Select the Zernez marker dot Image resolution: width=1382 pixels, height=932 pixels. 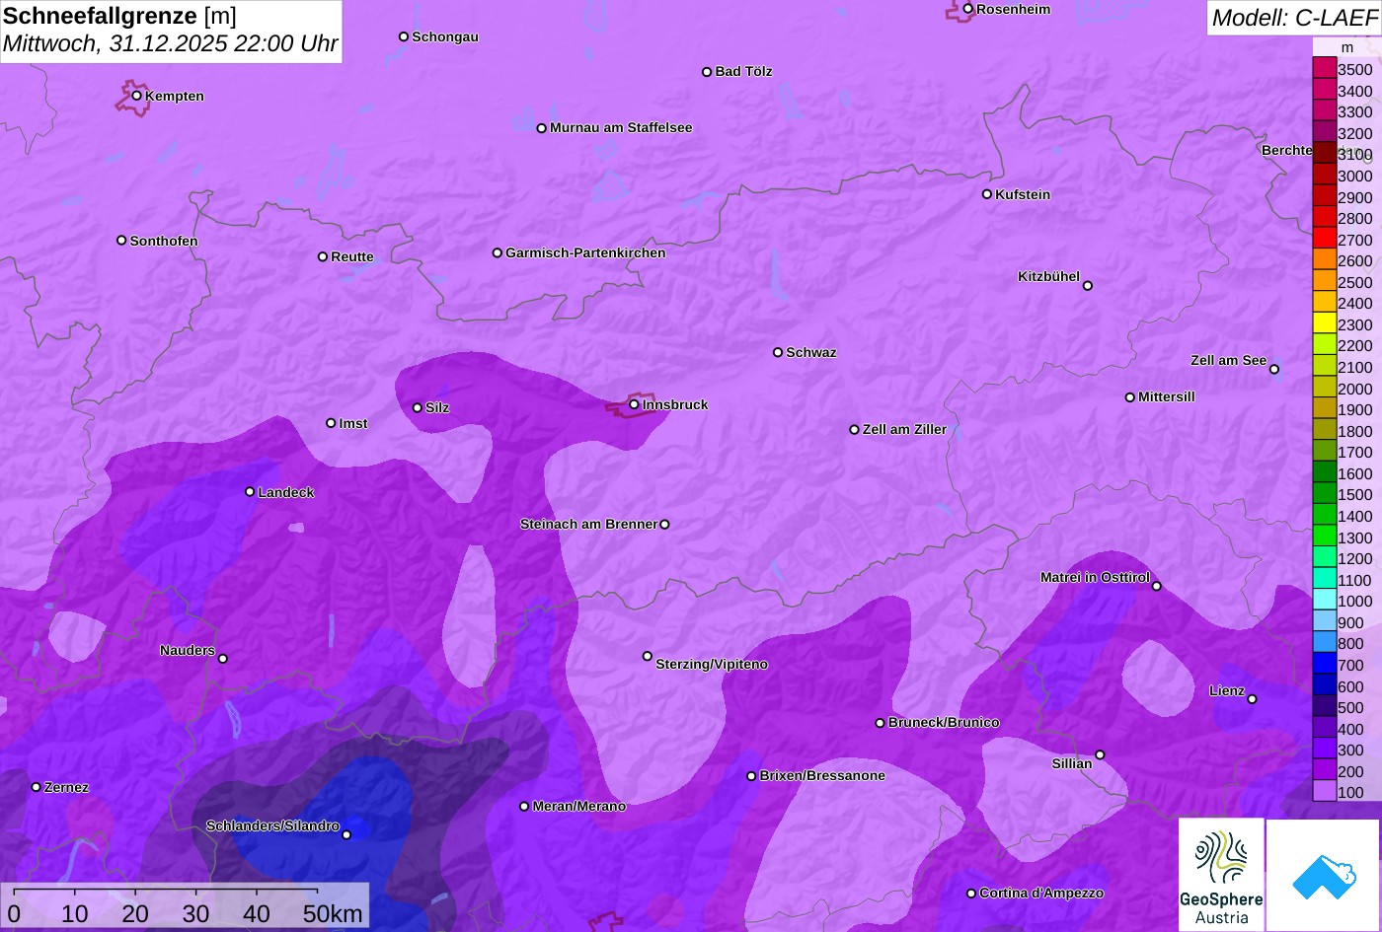(x=37, y=787)
